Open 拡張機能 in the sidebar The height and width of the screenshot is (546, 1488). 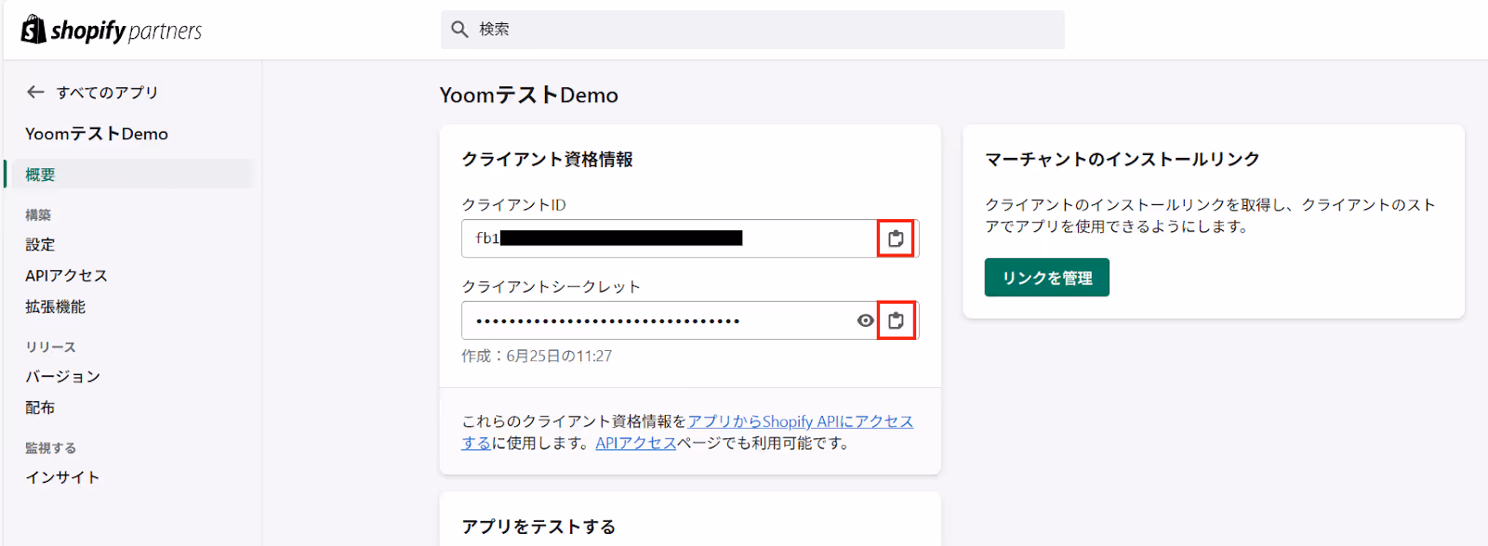coord(55,306)
